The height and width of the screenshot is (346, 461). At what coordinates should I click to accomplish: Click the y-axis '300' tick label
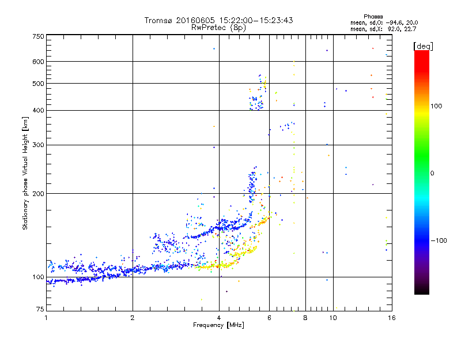click(x=38, y=145)
